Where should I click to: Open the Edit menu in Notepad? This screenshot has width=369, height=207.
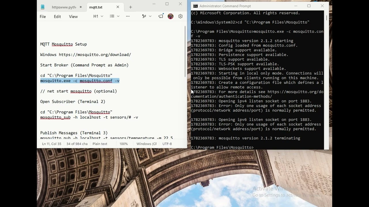[x=57, y=16]
